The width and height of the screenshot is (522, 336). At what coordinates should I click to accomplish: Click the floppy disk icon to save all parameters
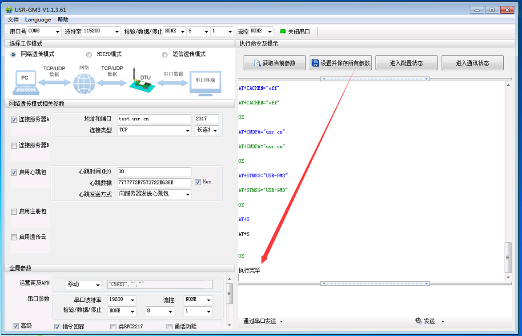point(315,63)
